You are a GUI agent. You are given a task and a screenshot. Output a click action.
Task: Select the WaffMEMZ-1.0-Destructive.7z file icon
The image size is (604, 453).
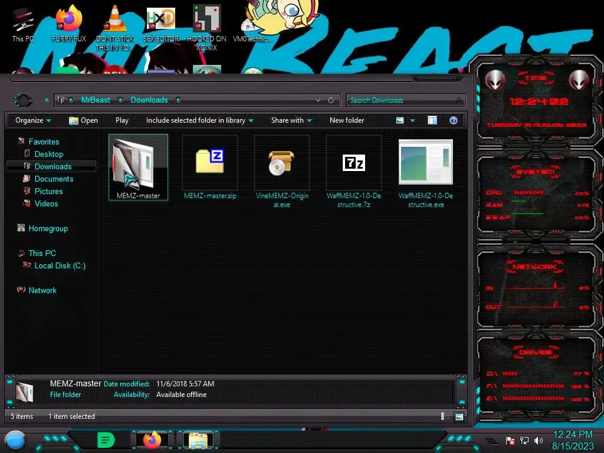point(354,163)
